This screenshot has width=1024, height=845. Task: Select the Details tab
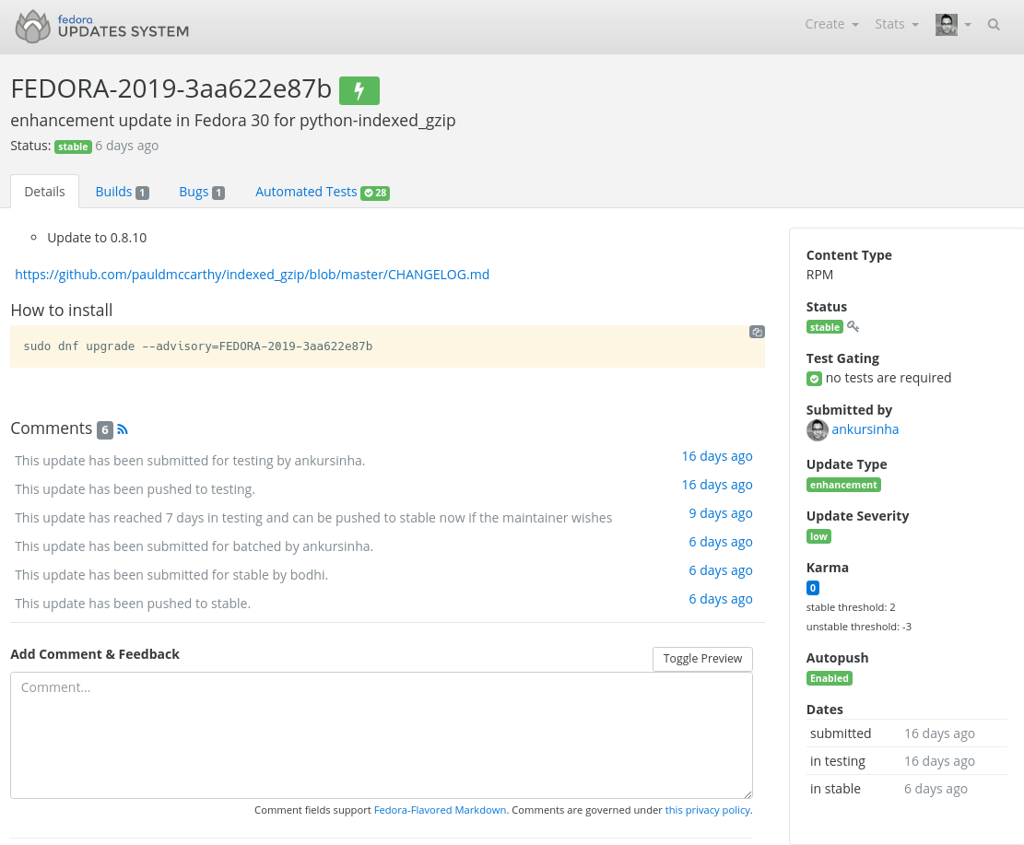coord(44,192)
